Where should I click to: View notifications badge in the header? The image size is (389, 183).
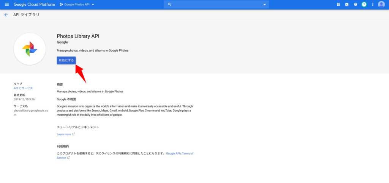[364, 5]
